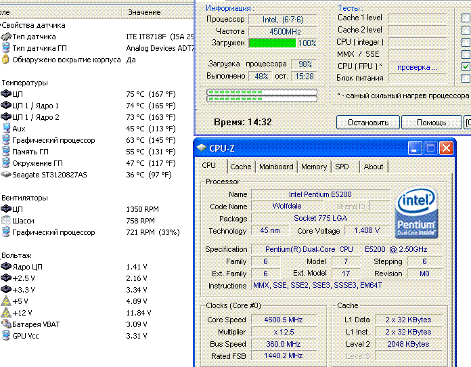
Task: Click the CPU icon beside ЦП temperature 75 °C
Action: [5, 94]
